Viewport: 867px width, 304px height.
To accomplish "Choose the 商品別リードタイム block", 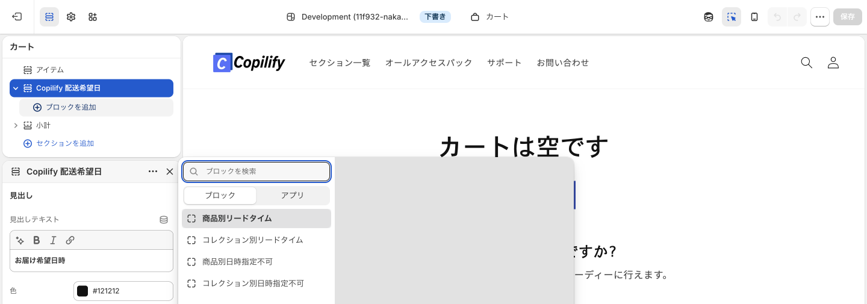I will pyautogui.click(x=256, y=219).
